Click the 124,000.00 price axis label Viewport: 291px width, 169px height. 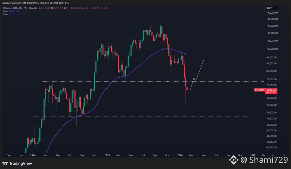tap(272, 26)
